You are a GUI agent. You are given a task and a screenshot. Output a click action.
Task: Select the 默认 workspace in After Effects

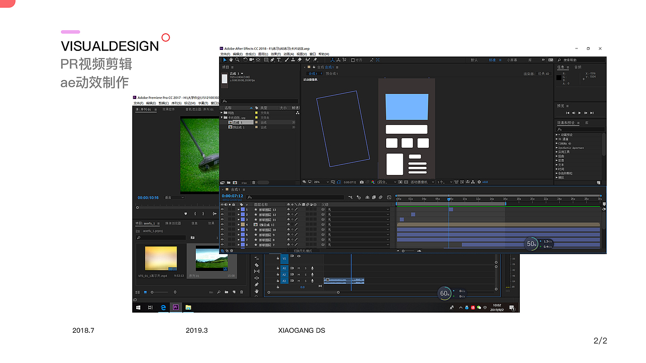(474, 60)
